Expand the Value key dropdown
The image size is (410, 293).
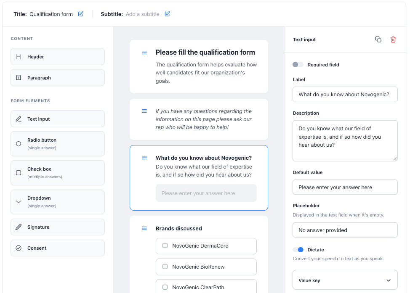pos(345,280)
